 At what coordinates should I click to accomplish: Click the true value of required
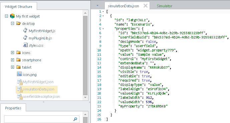146,80
